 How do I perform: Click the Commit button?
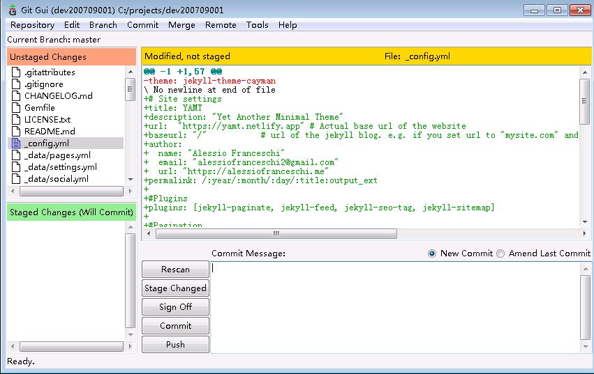pyautogui.click(x=175, y=325)
